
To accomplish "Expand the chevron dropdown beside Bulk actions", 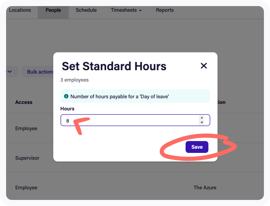I will (10, 71).
